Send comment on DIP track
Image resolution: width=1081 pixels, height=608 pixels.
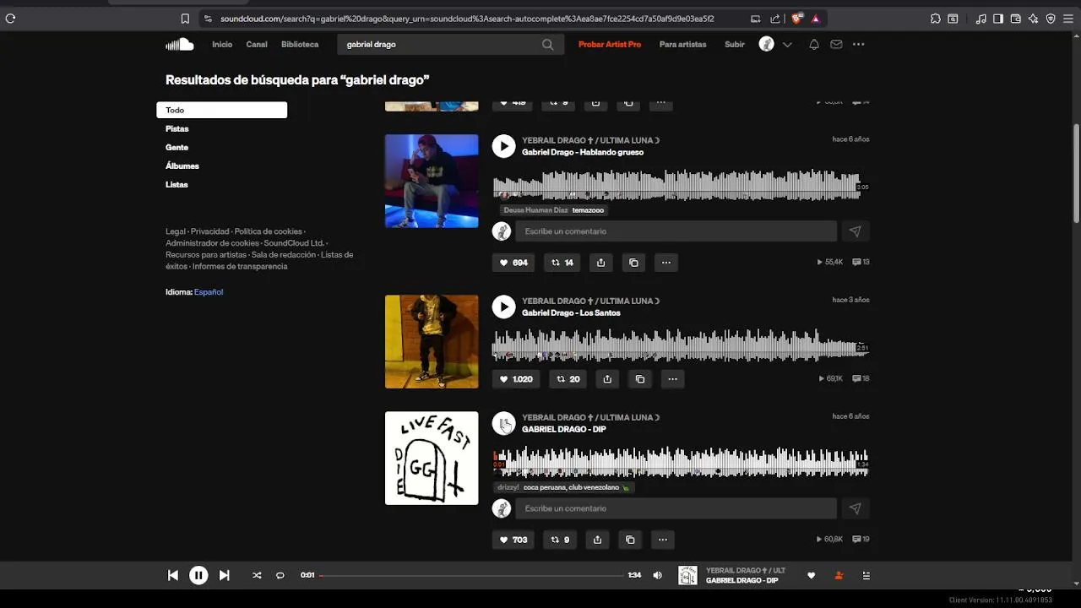[x=856, y=508]
